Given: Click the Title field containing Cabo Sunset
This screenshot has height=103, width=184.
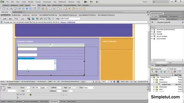Looking at the screenshot, I should [x=70, y=19].
